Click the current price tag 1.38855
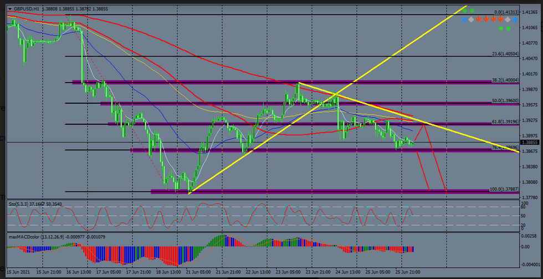The width and height of the screenshot is (543, 279). pos(531,142)
